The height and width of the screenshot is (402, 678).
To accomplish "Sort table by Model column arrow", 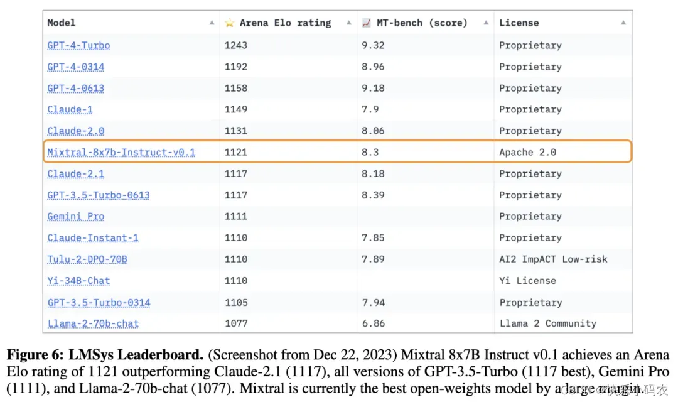I will 212,23.
